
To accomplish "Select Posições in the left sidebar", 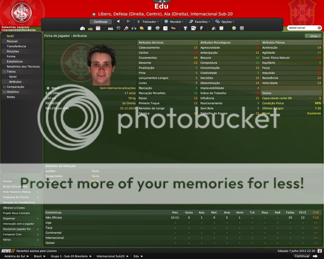I will [13, 51].
